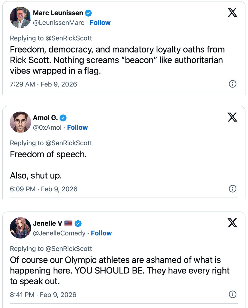The width and height of the screenshot is (248, 308).
Task: Follow @LeunissenMarc
Action: (x=100, y=23)
